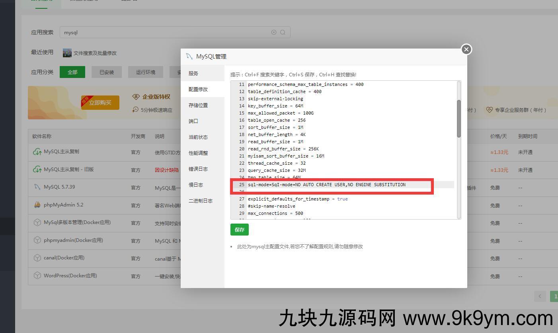Open canal(Docker应用) entry
The width and height of the screenshot is (558, 333).
pyautogui.click(x=64, y=257)
